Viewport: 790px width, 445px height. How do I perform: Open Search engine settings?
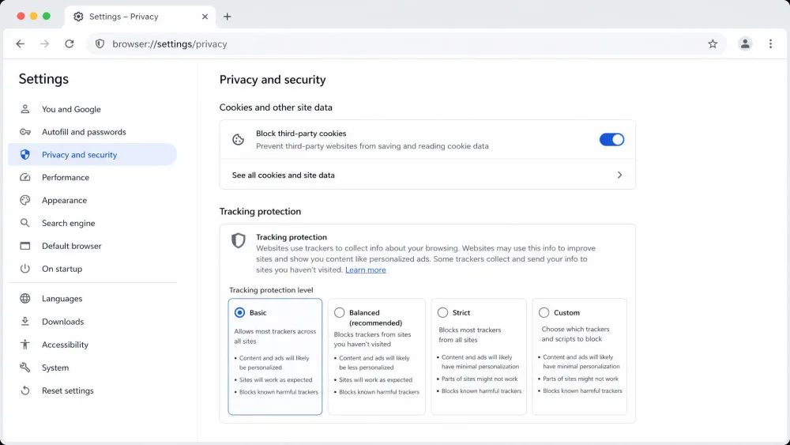point(92,223)
